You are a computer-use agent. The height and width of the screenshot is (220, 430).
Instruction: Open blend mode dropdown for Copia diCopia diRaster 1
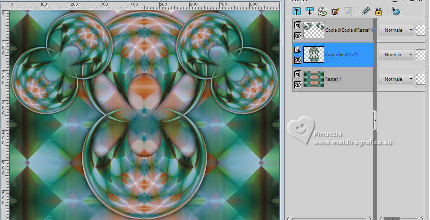pyautogui.click(x=396, y=30)
